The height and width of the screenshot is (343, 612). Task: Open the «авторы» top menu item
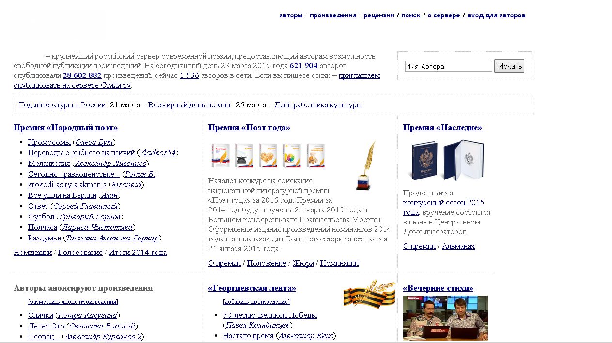click(291, 15)
